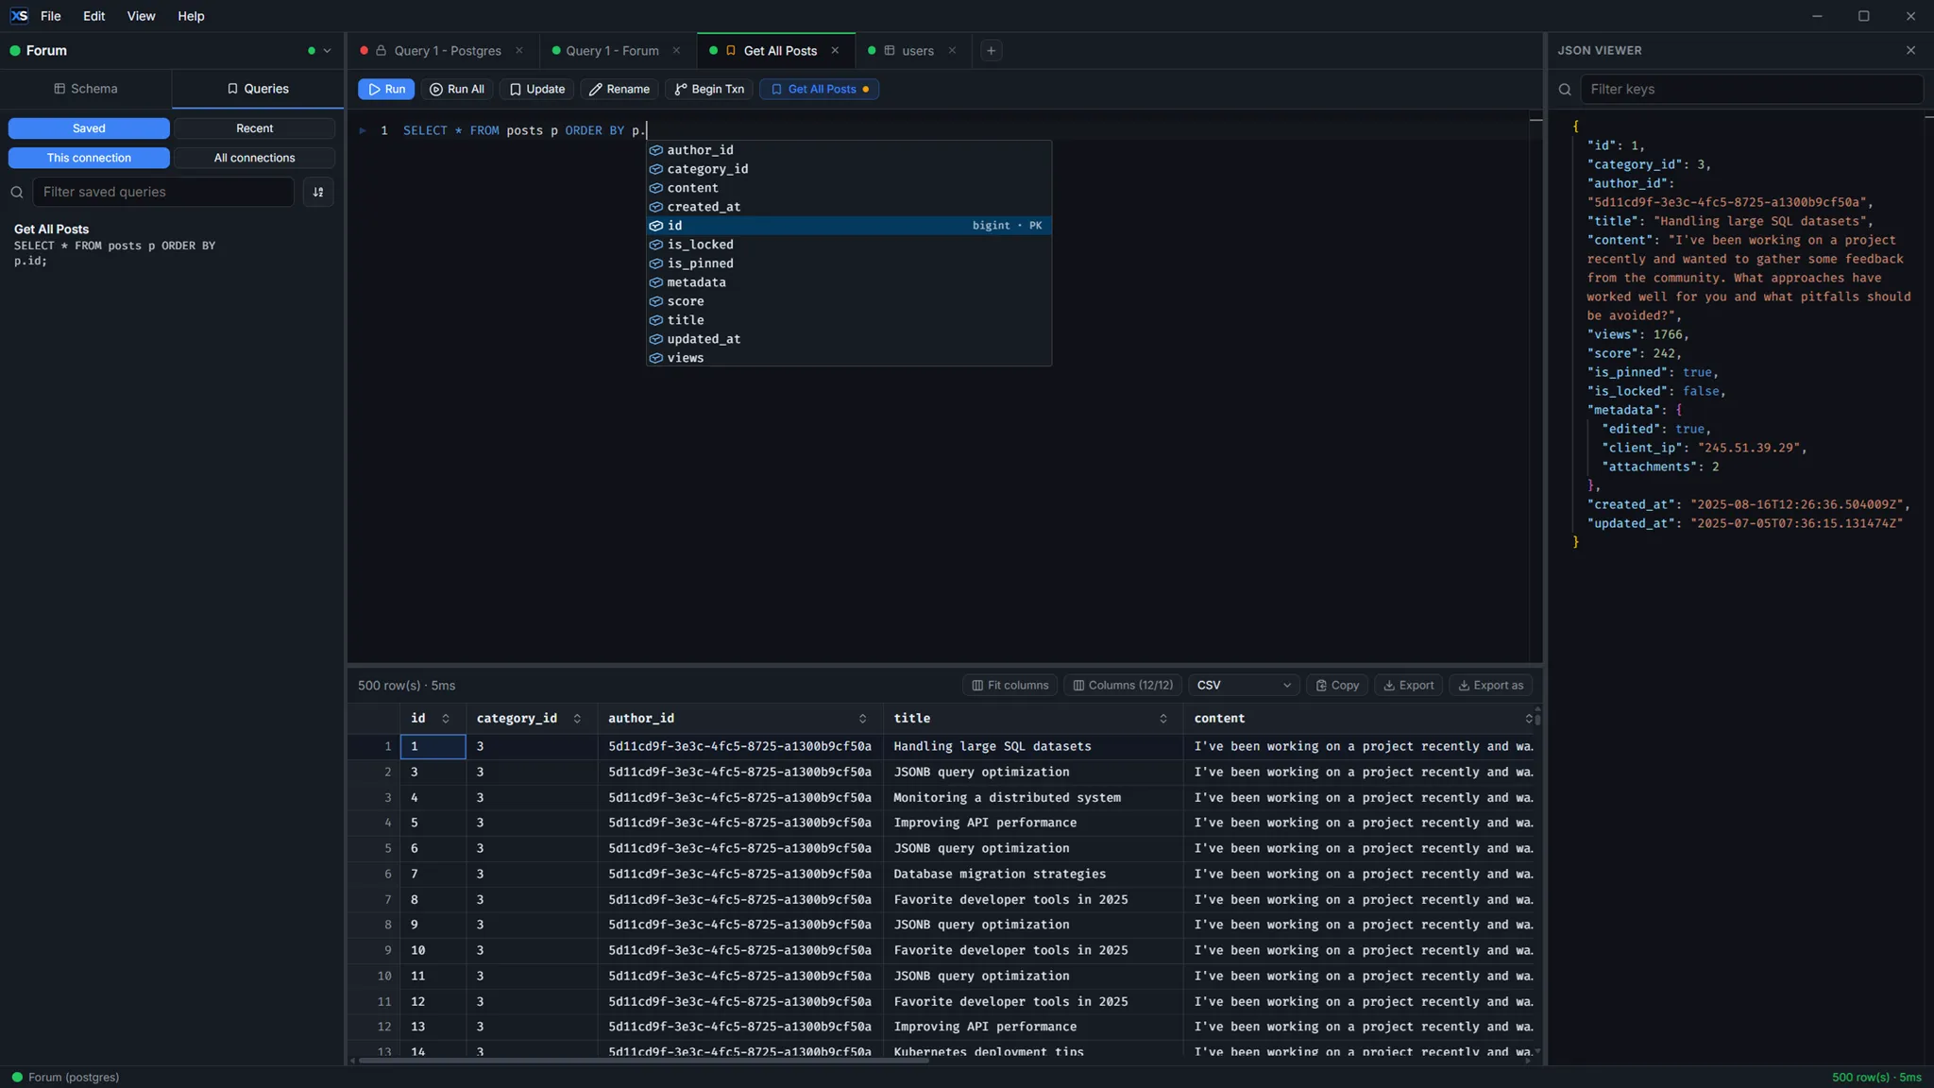This screenshot has width=1934, height=1088.
Task: Open the View menu
Action: click(x=141, y=16)
